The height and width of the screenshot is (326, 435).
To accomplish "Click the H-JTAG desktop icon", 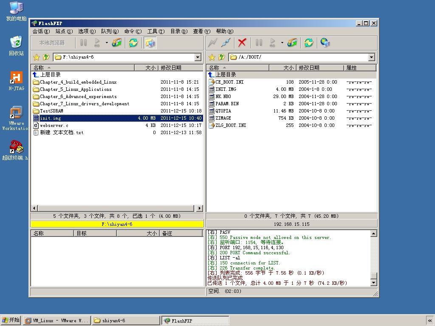I will [x=17, y=81].
